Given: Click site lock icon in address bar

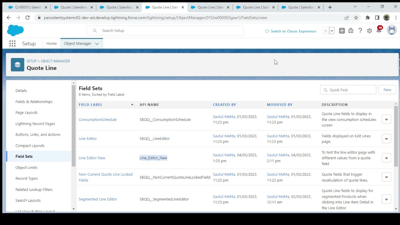Looking at the screenshot, I should pyautogui.click(x=39, y=18).
